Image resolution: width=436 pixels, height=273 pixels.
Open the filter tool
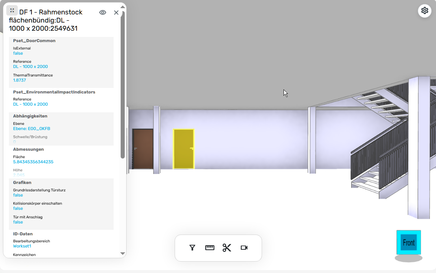coord(192,248)
